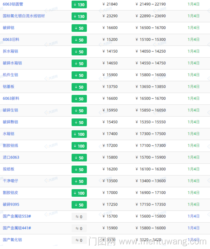
Task: Select the 拆水箱铝 product link
Action: 11,51
